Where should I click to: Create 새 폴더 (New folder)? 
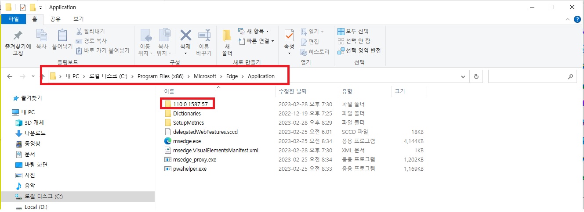point(227,43)
